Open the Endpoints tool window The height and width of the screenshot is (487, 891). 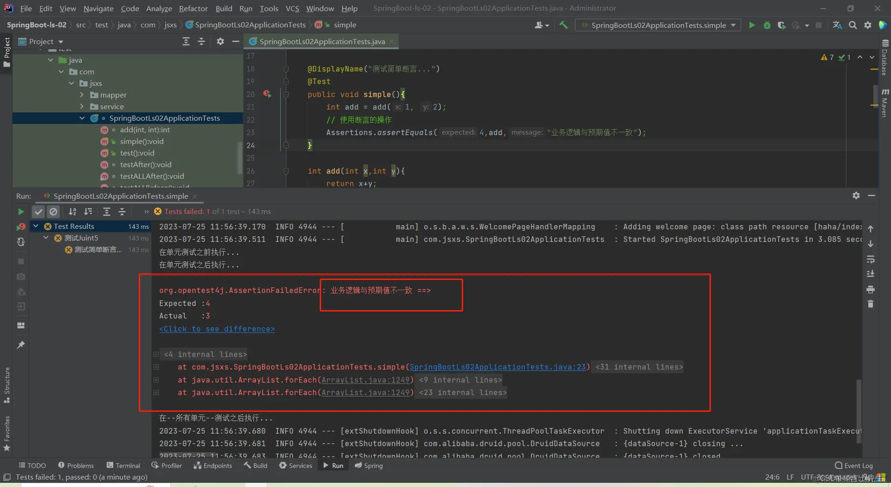pyautogui.click(x=213, y=466)
